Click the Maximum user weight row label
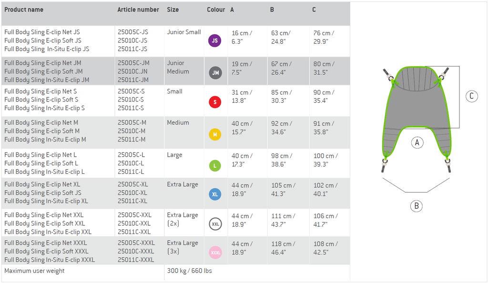Screen dimensions: 488x283 (x=34, y=271)
